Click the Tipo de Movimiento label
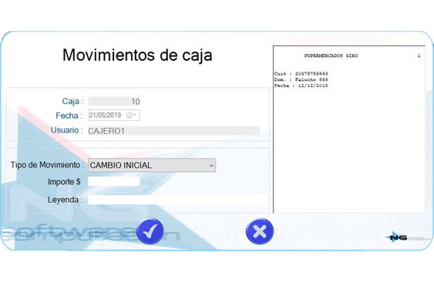Viewport: 434px width, 289px height. [x=47, y=165]
